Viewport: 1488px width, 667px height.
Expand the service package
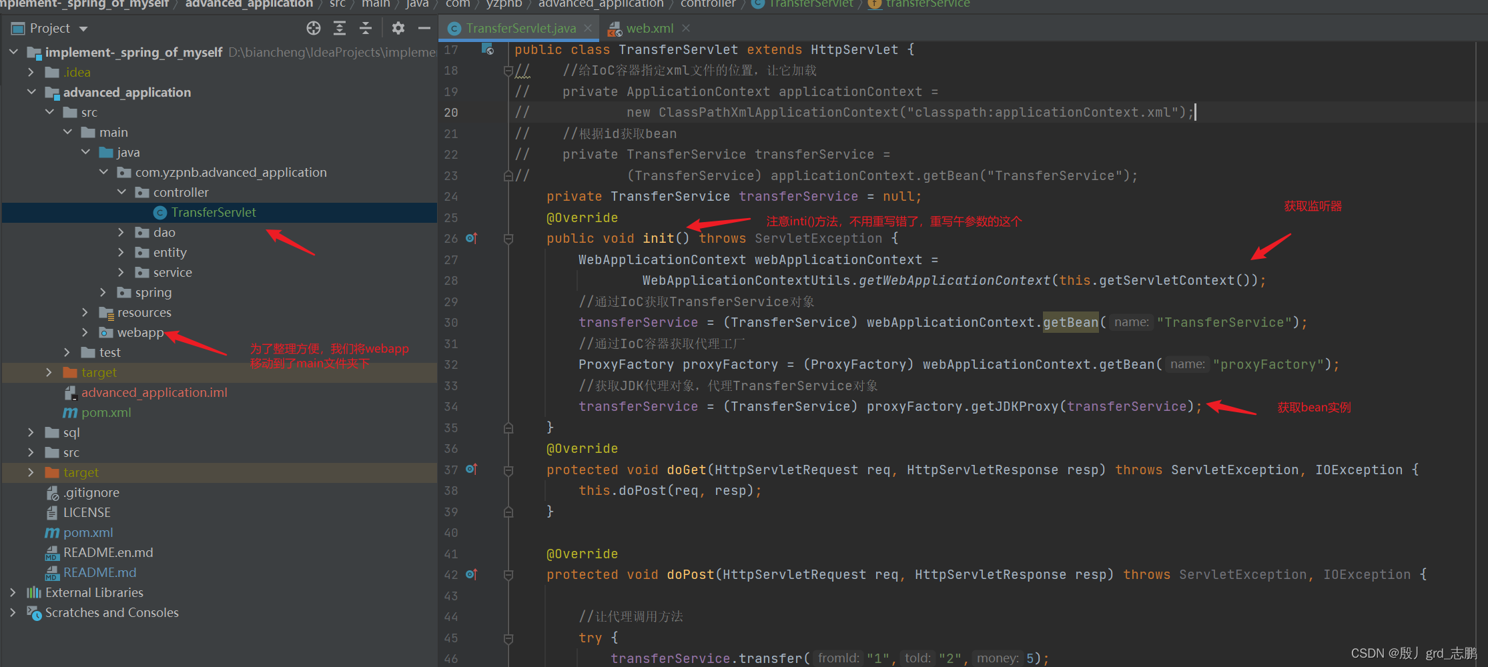(x=121, y=272)
